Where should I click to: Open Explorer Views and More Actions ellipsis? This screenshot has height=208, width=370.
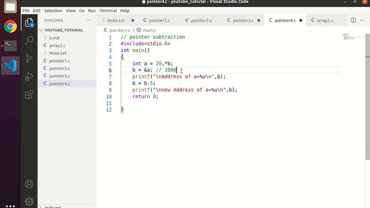(88, 20)
